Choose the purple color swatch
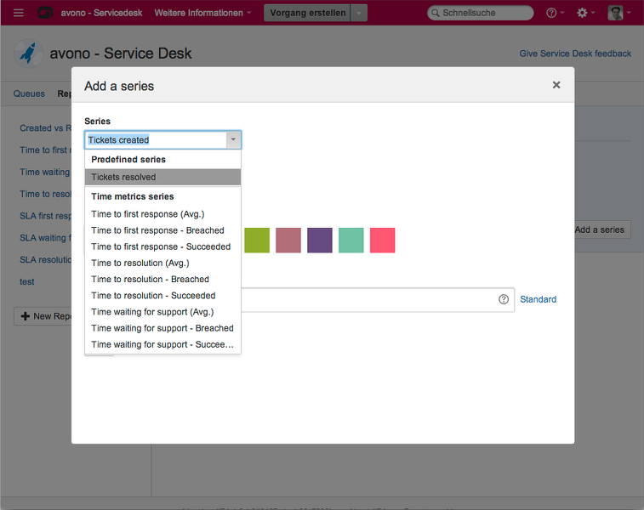The height and width of the screenshot is (510, 644). [x=320, y=241]
